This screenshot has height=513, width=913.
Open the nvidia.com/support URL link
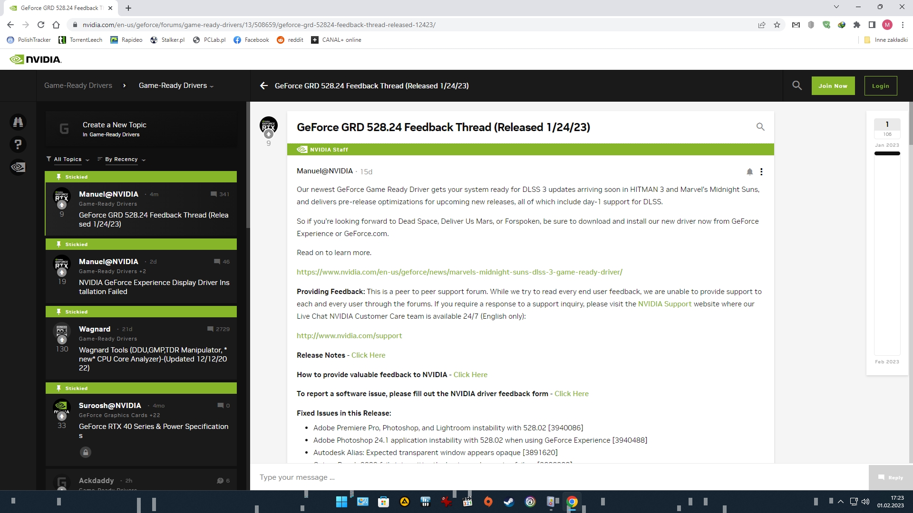349,336
